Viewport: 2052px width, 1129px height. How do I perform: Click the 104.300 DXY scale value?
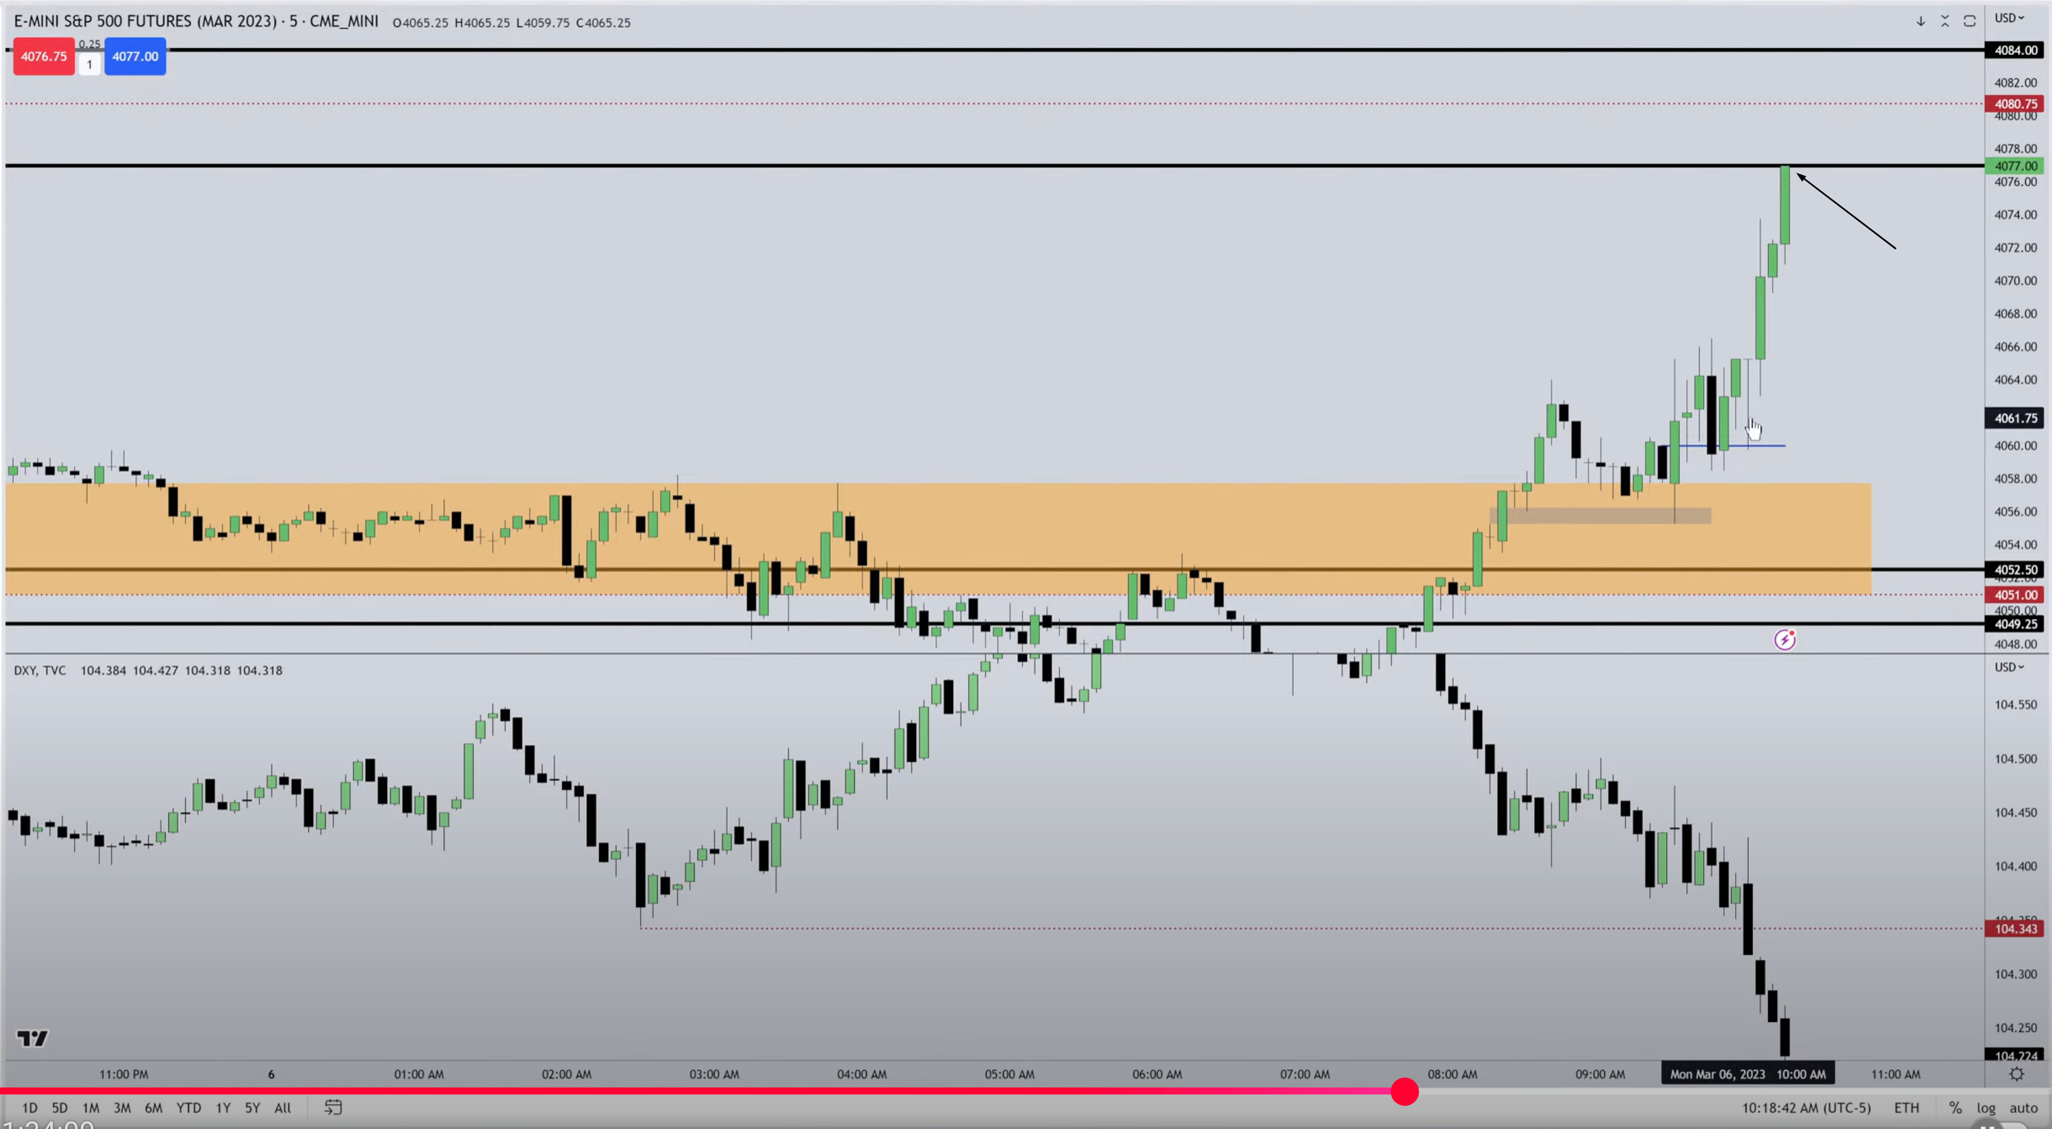[2016, 974]
